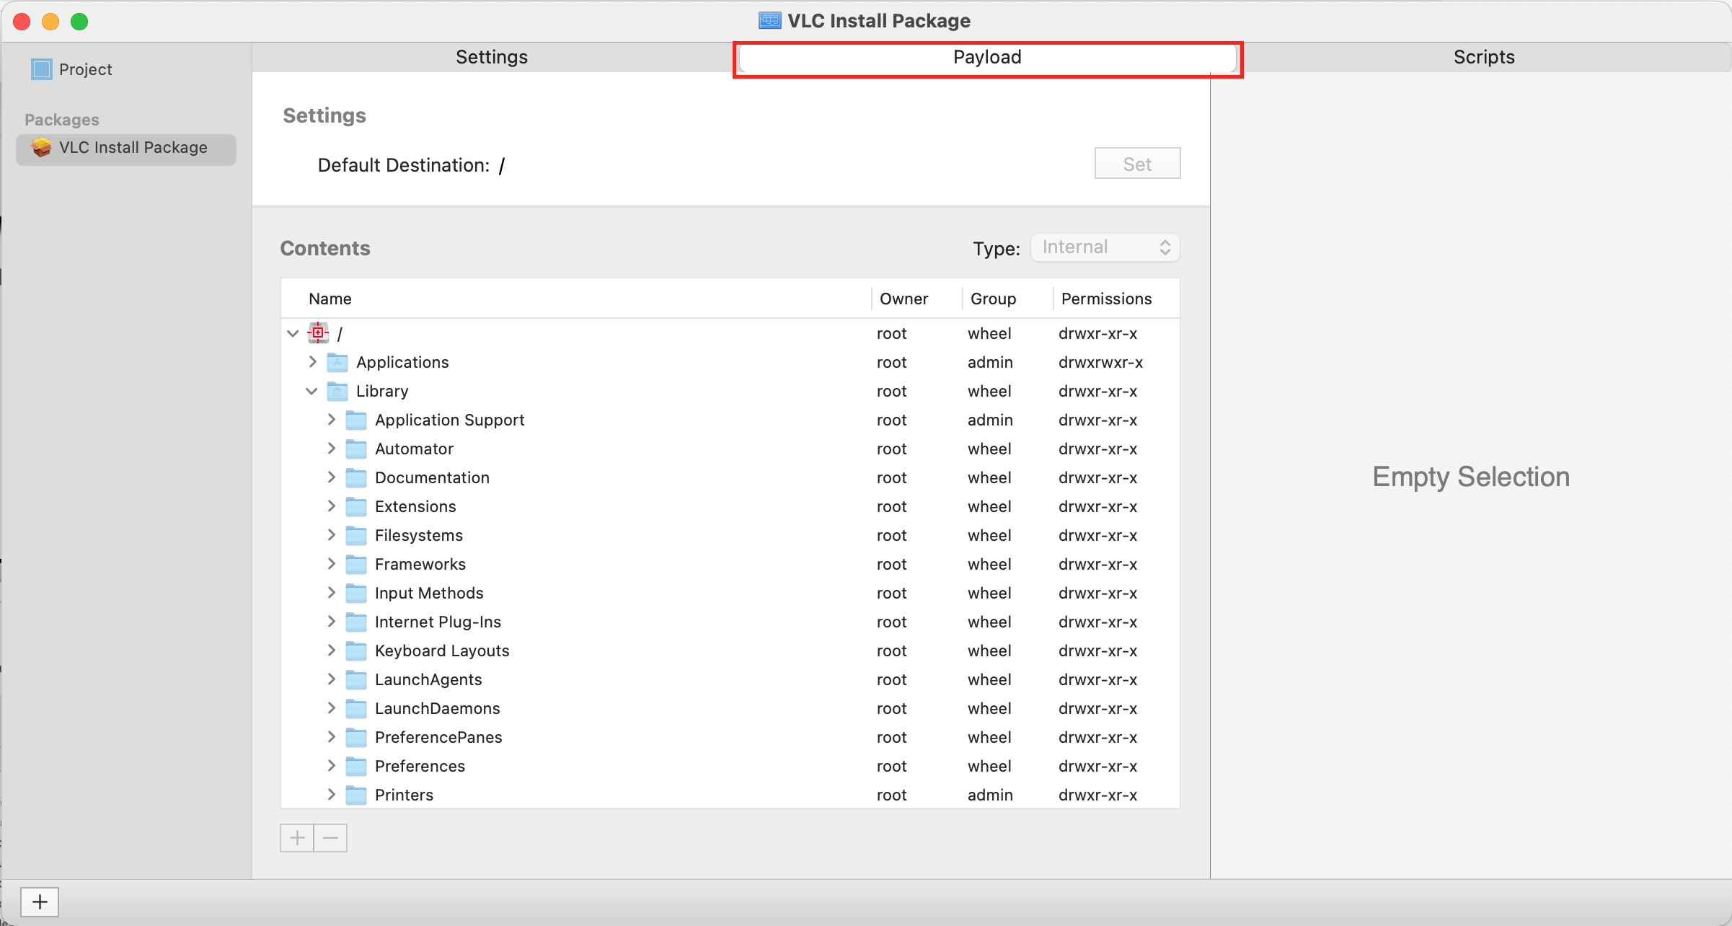The width and height of the screenshot is (1732, 926).
Task: Click the Owner column header
Action: pyautogui.click(x=903, y=299)
